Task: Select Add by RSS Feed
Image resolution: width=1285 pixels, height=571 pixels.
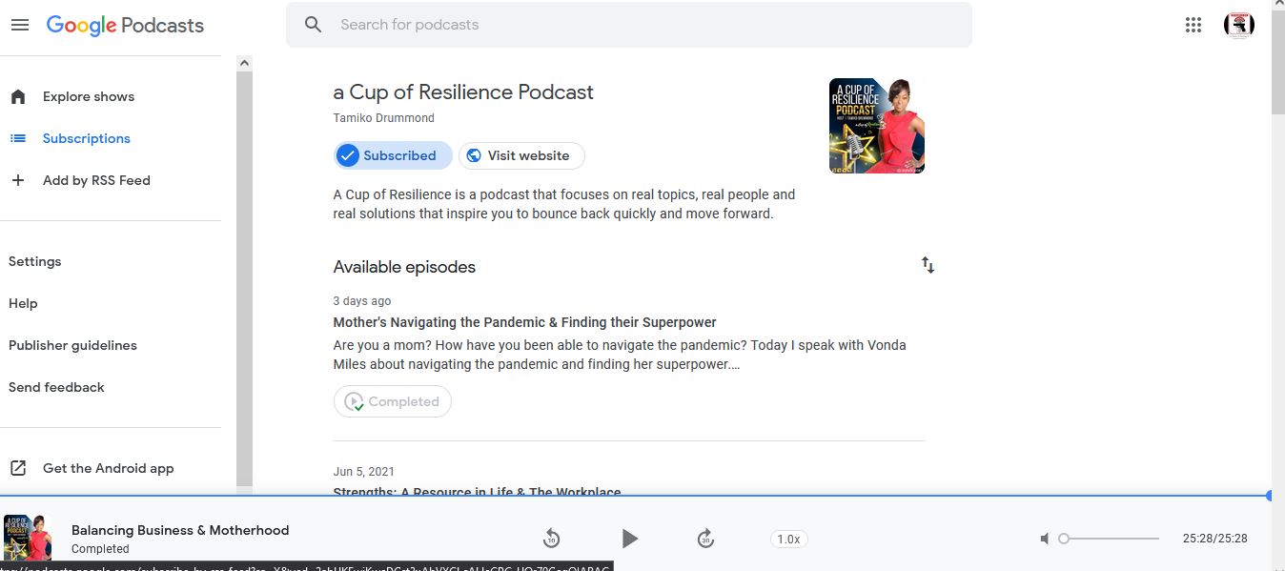Action: (x=96, y=180)
